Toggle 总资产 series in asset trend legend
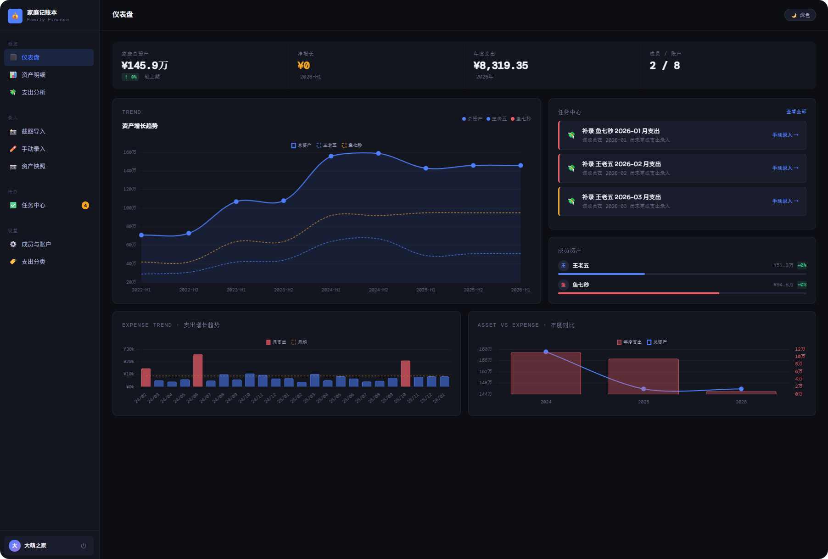The height and width of the screenshot is (559, 828). click(301, 145)
